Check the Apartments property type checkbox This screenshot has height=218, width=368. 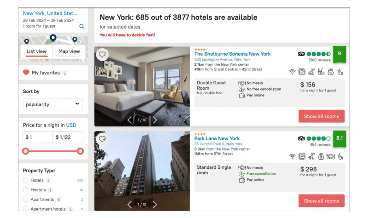(26, 199)
